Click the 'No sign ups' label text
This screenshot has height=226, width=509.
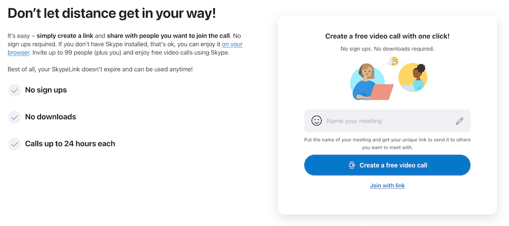click(46, 90)
